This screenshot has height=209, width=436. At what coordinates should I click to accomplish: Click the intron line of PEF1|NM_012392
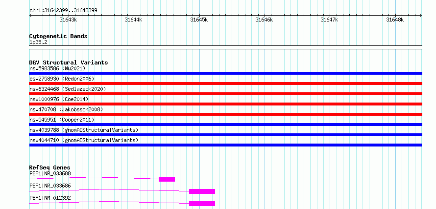pos(109,202)
